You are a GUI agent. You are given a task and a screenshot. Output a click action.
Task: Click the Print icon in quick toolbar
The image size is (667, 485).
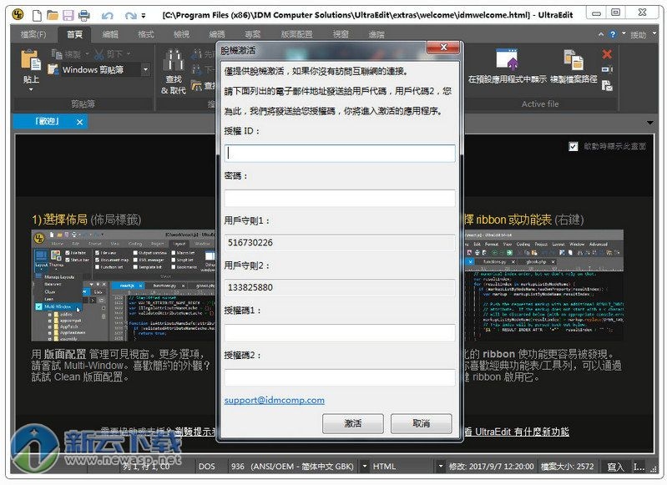click(85, 15)
